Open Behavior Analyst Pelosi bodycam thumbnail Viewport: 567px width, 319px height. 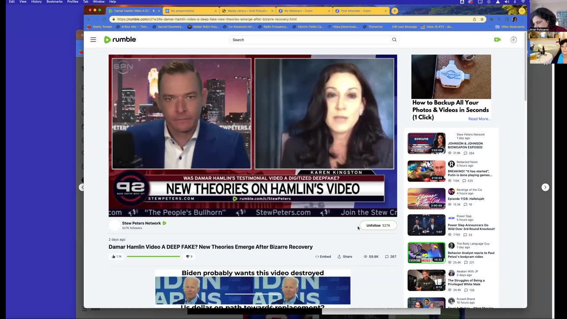(427, 253)
